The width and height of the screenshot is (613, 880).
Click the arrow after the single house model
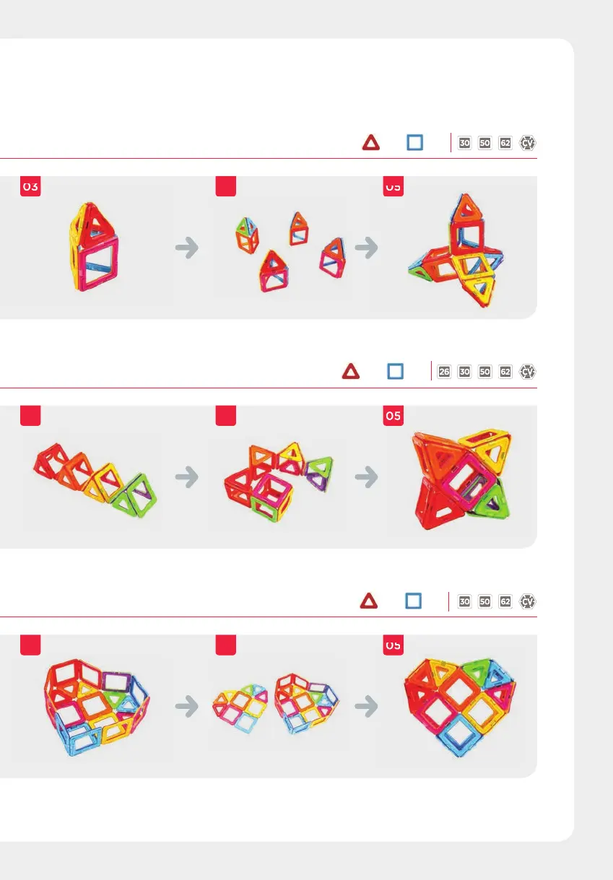187,248
